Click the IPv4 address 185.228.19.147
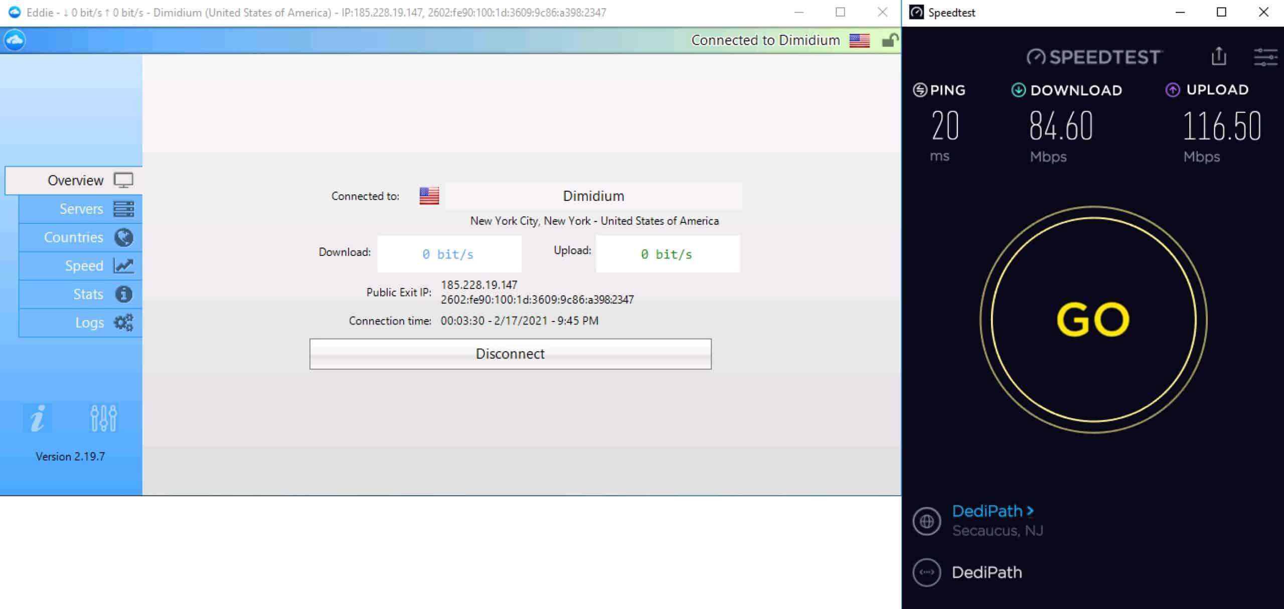The image size is (1284, 609). [x=479, y=285]
